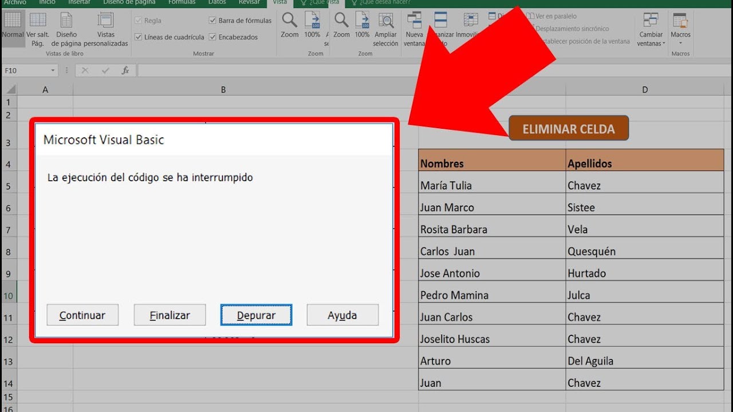Select column A header
This screenshot has width=733, height=412.
click(45, 90)
